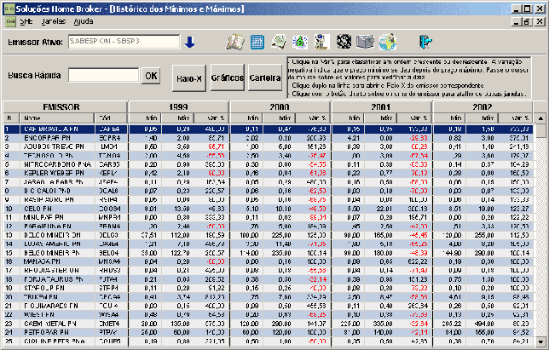Click the exit door icon
549x350 pixels.
pos(425,42)
